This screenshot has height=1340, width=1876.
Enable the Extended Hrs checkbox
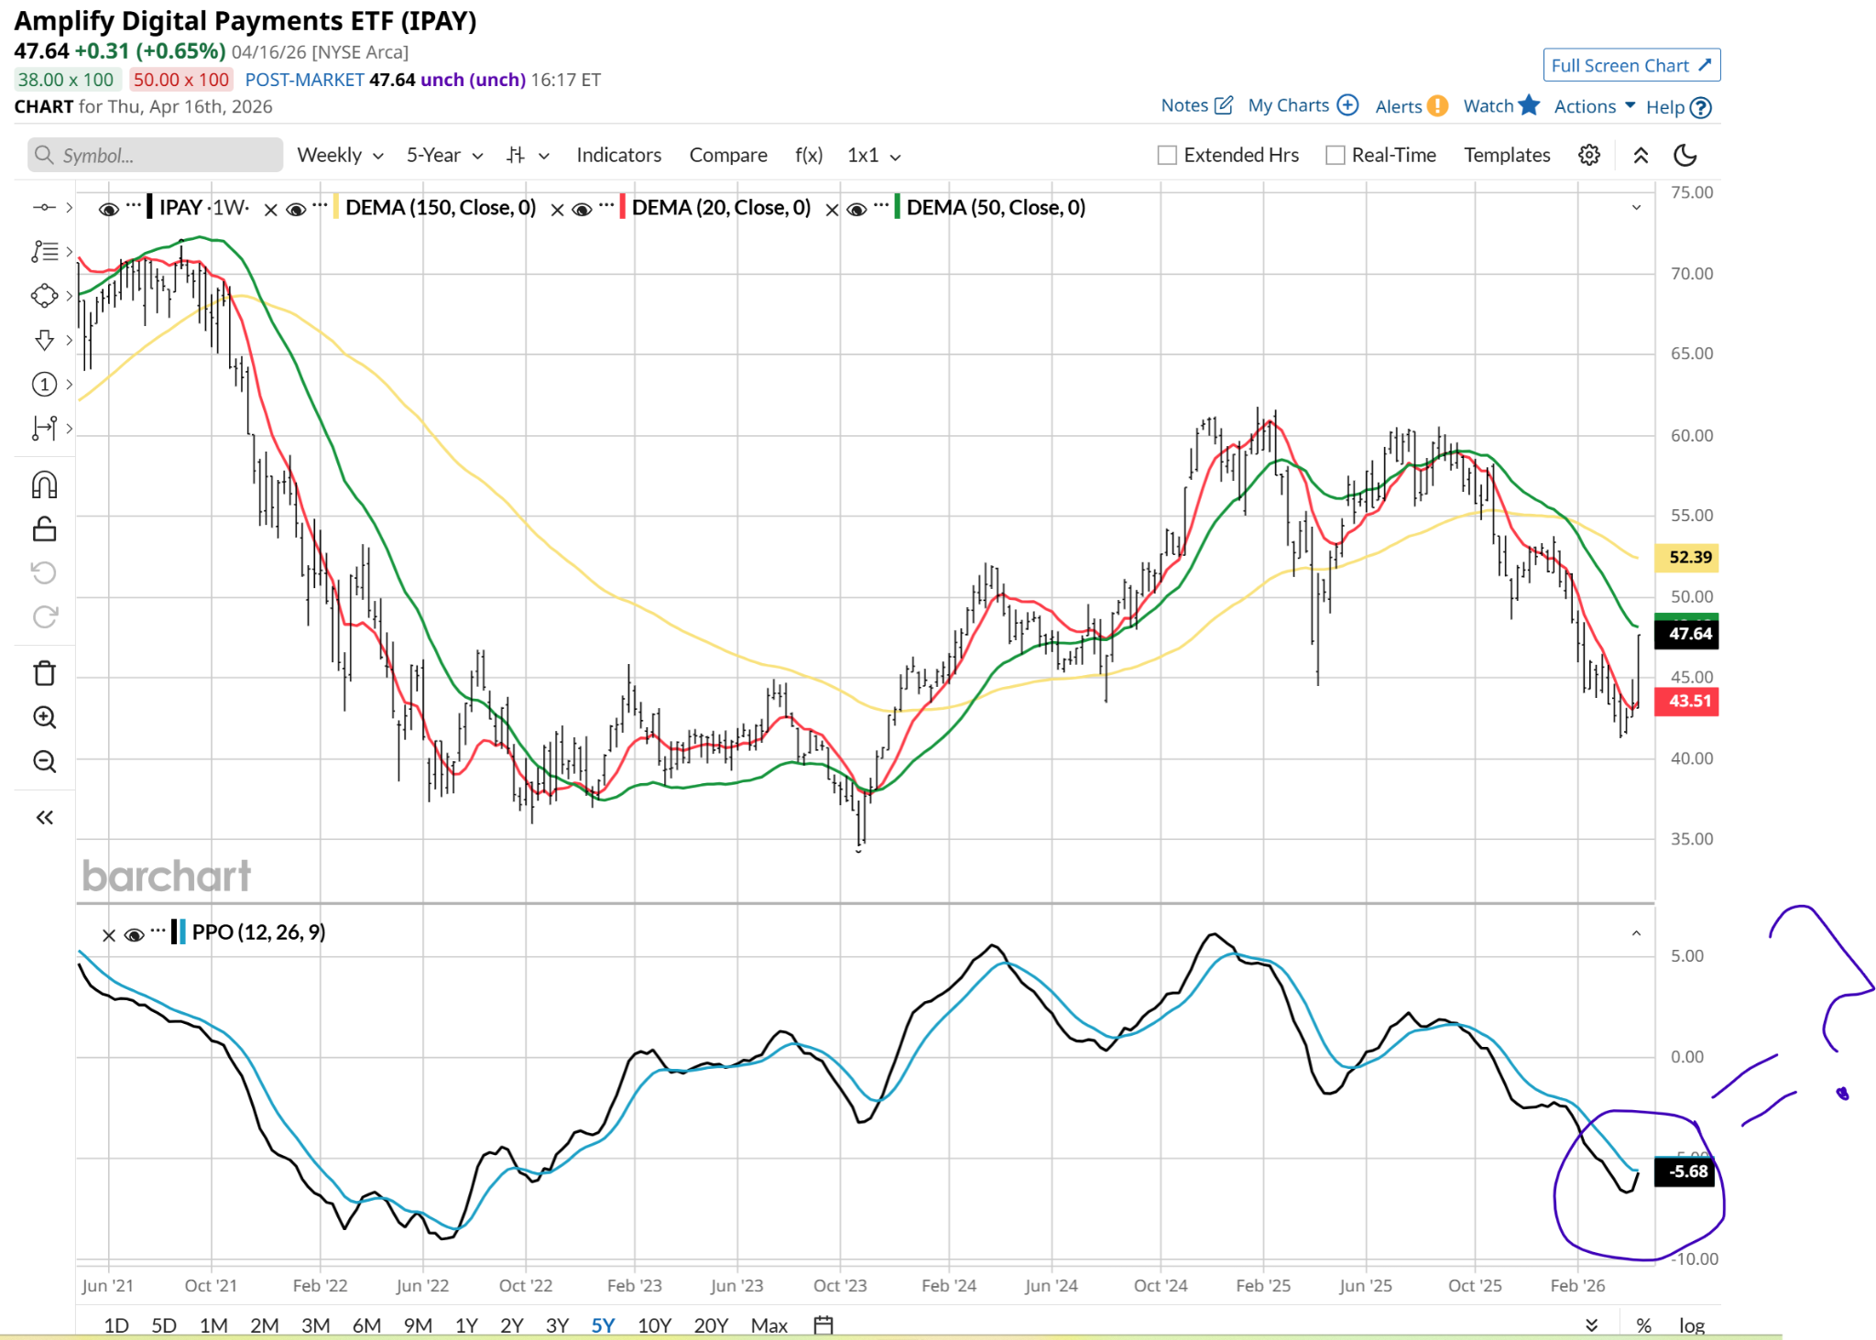point(1167,155)
